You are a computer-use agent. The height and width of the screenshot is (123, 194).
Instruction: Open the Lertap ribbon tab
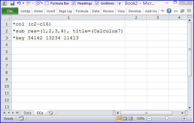26,11
